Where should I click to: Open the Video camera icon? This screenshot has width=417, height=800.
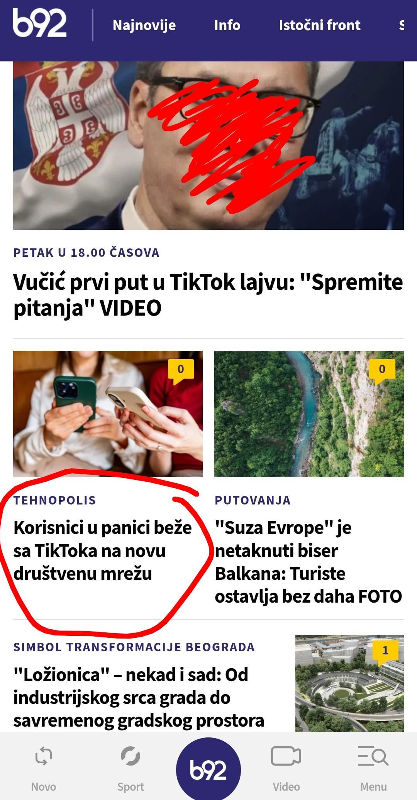(286, 756)
